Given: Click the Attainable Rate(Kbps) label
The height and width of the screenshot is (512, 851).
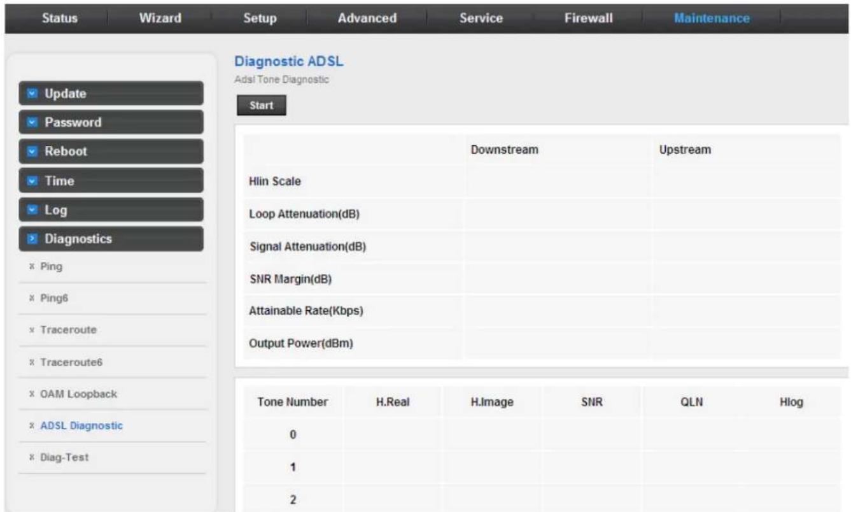Looking at the screenshot, I should [305, 311].
